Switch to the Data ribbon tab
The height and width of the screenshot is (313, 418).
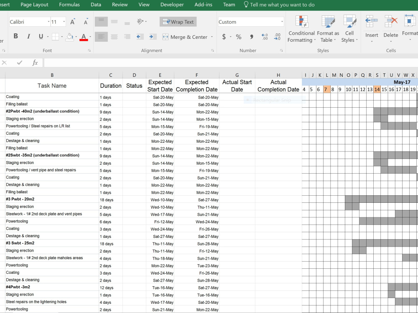pyautogui.click(x=96, y=5)
